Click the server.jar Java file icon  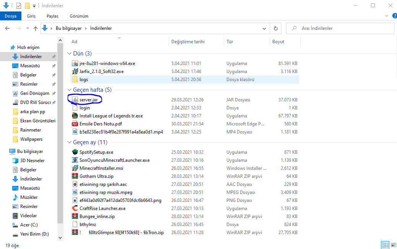(75, 100)
